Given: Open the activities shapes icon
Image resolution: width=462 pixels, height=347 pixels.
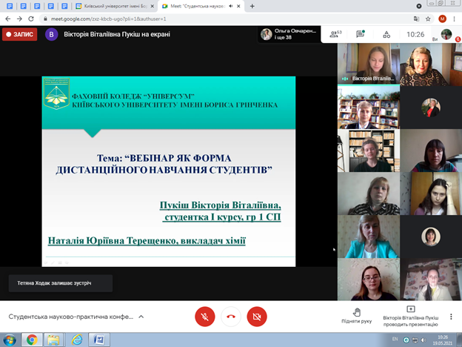Looking at the screenshot, I should click(387, 34).
